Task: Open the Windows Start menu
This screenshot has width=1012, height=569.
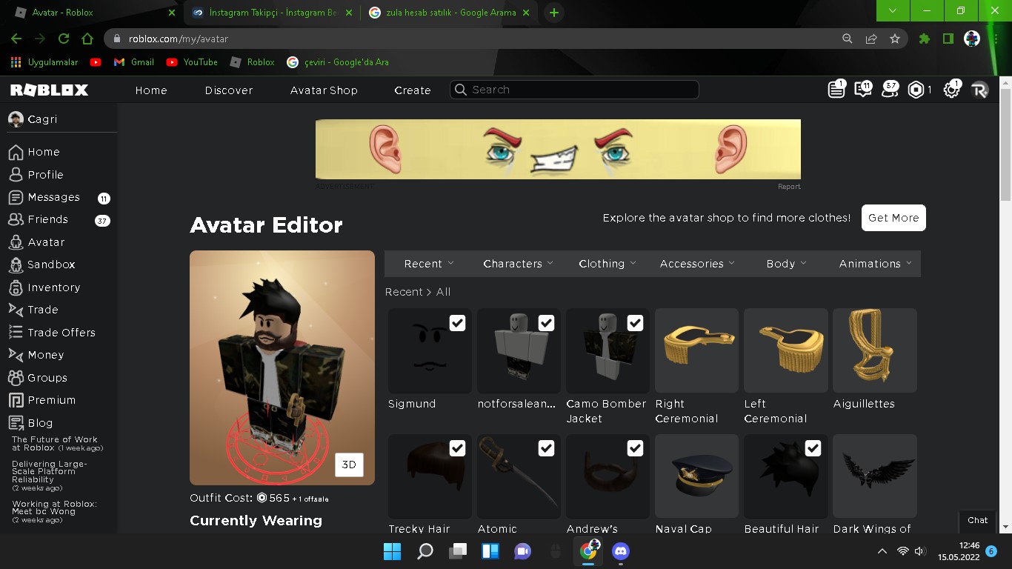Action: pos(392,551)
